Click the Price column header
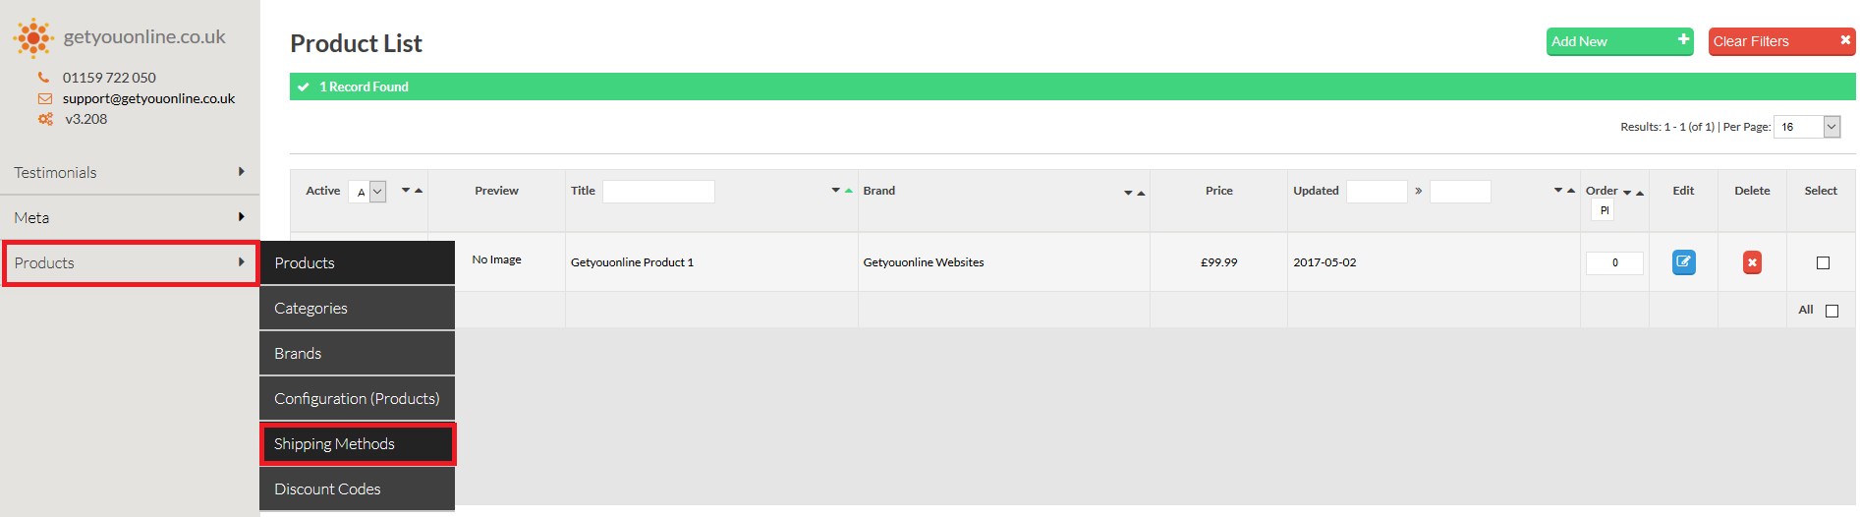The height and width of the screenshot is (517, 1860). tap(1218, 191)
